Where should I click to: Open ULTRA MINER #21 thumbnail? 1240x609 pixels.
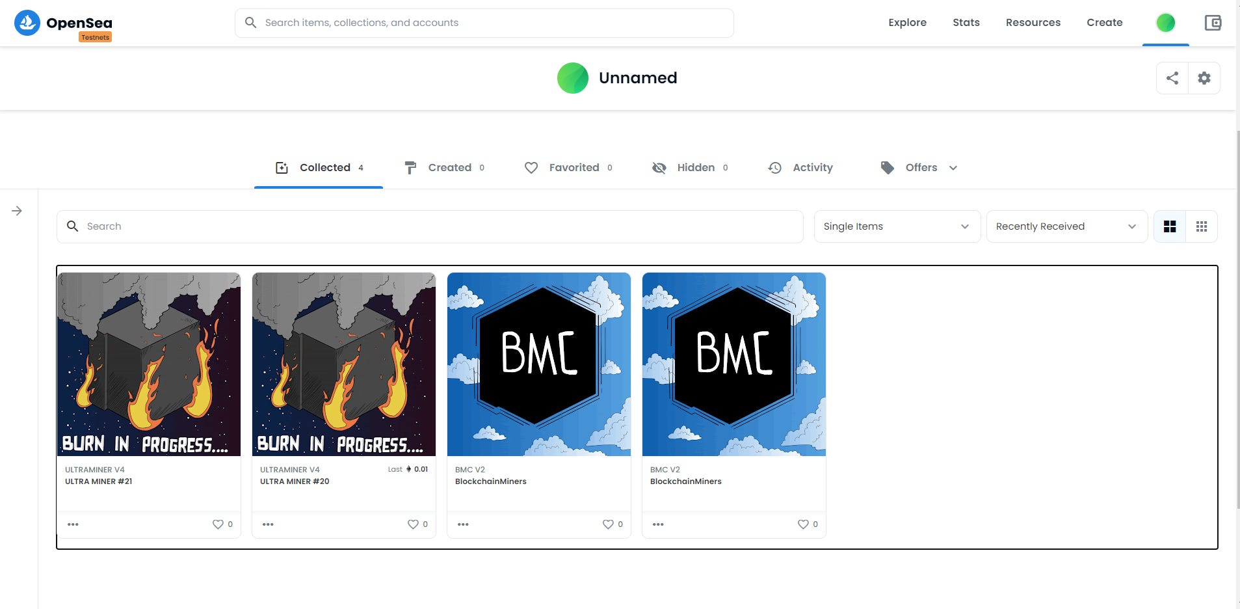point(149,364)
